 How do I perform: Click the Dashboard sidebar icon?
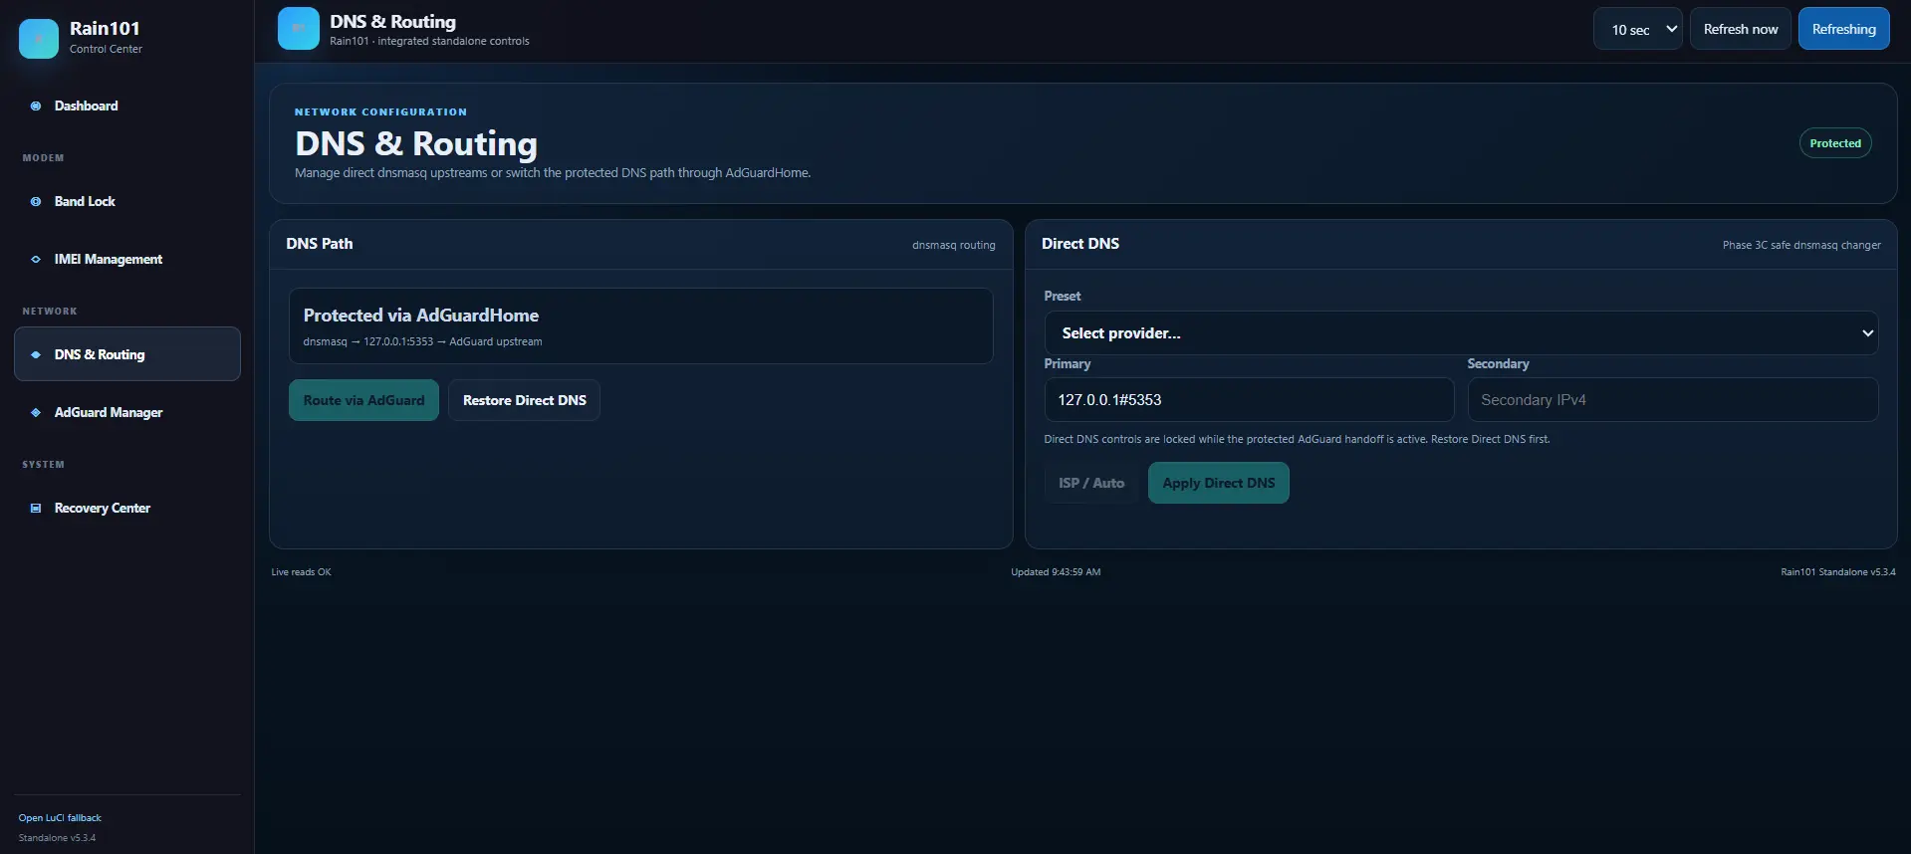coord(36,106)
